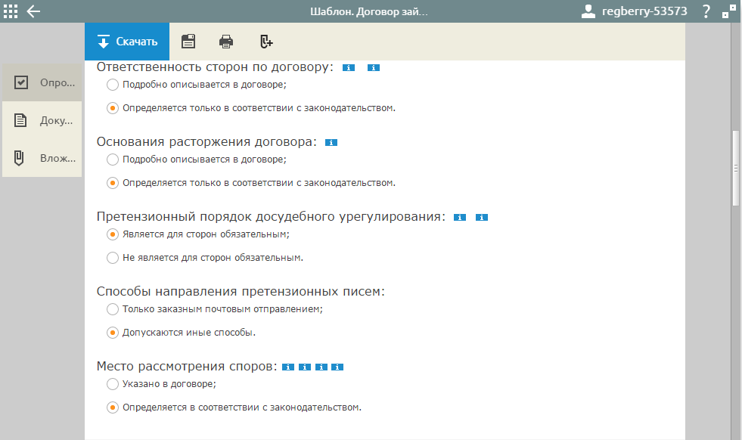The image size is (742, 440).
Task: Open first info icon next to Место рассмотрения споров
Action: click(288, 367)
